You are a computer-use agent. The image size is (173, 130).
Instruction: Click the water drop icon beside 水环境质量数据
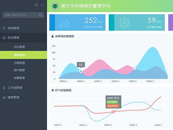tap(53, 36)
